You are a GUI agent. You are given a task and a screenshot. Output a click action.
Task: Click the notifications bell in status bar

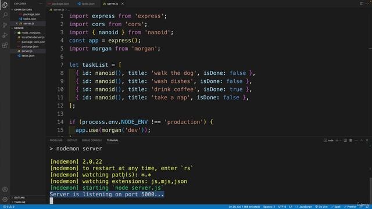click(367, 207)
